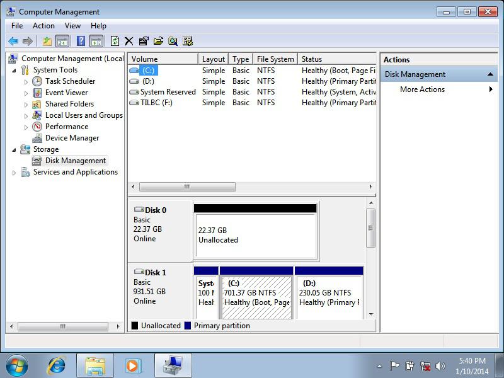Click the magnifier Explore toolbar icon
Viewport: 504px width, 378px height.
pyautogui.click(x=173, y=41)
